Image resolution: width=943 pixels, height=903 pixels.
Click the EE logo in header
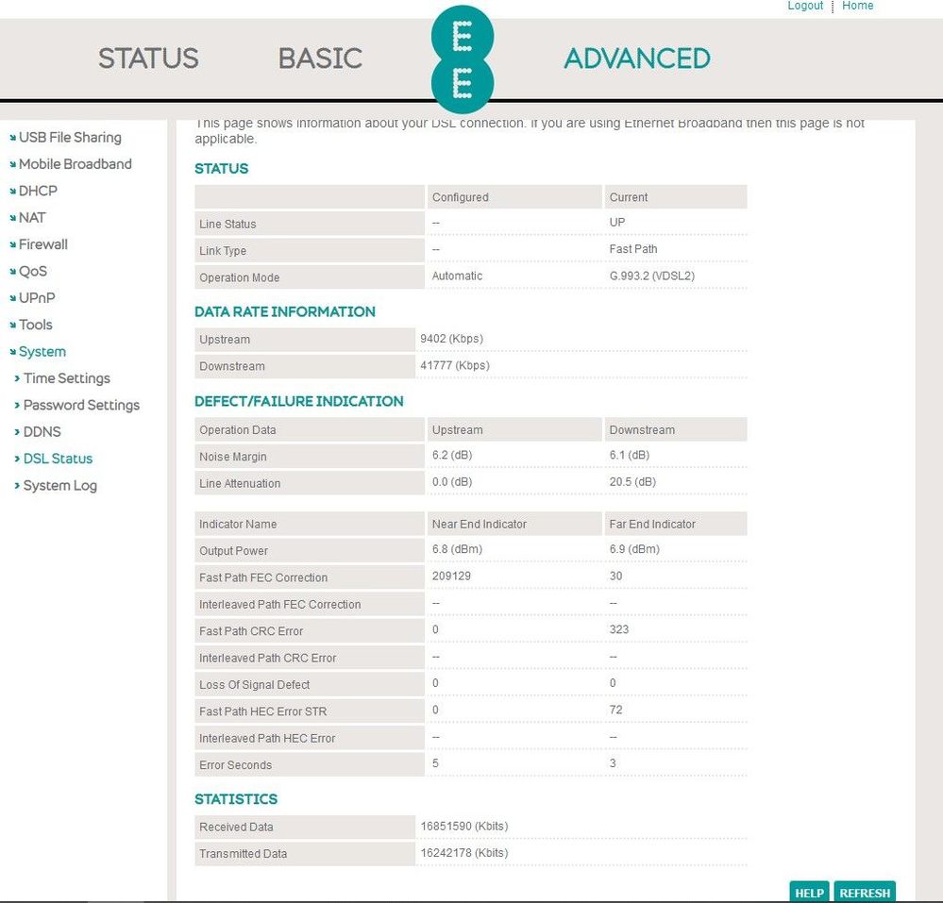(x=462, y=59)
